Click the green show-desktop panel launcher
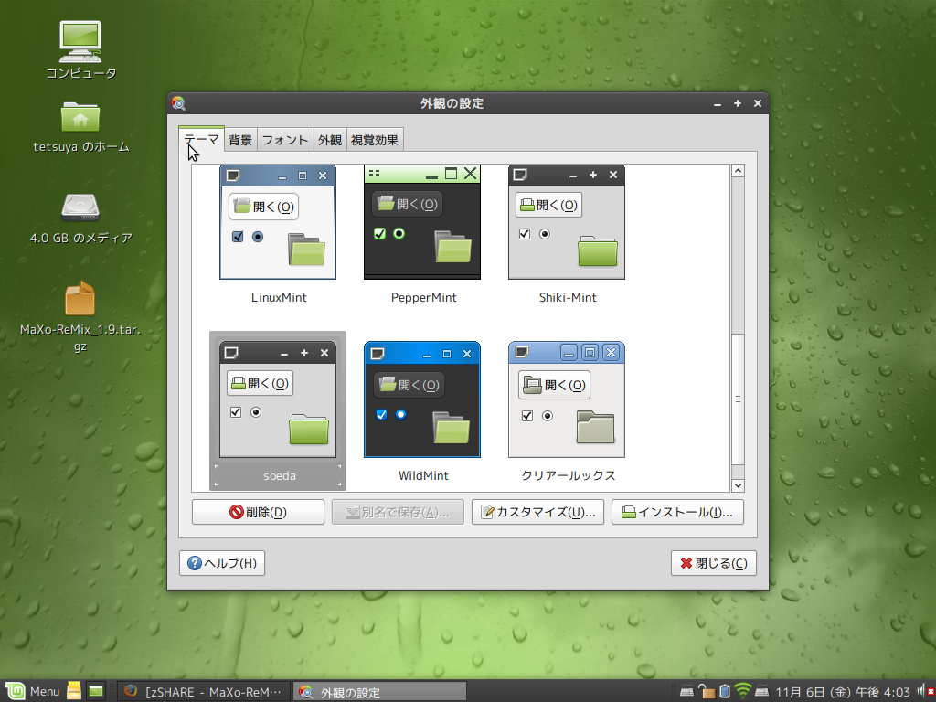 pos(96,691)
